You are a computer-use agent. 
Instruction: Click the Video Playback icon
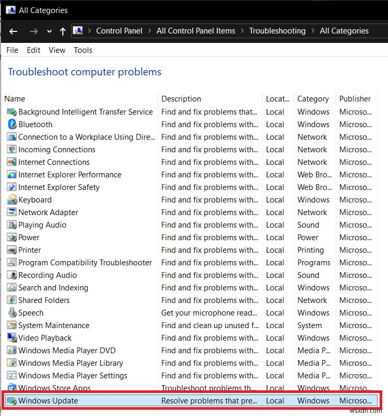(x=12, y=338)
